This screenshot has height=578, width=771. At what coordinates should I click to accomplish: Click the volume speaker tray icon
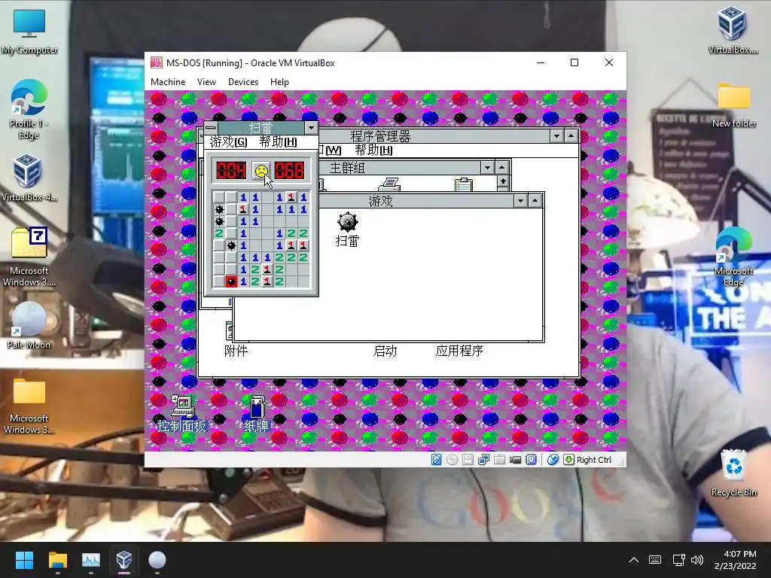696,560
